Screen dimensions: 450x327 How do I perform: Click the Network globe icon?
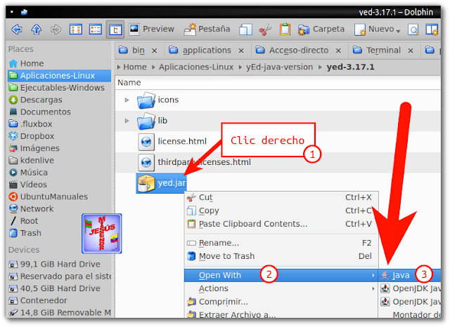13,209
